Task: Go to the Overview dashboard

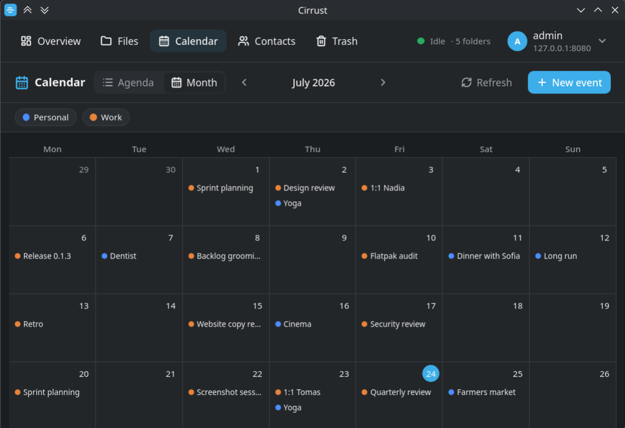Action: (50, 41)
